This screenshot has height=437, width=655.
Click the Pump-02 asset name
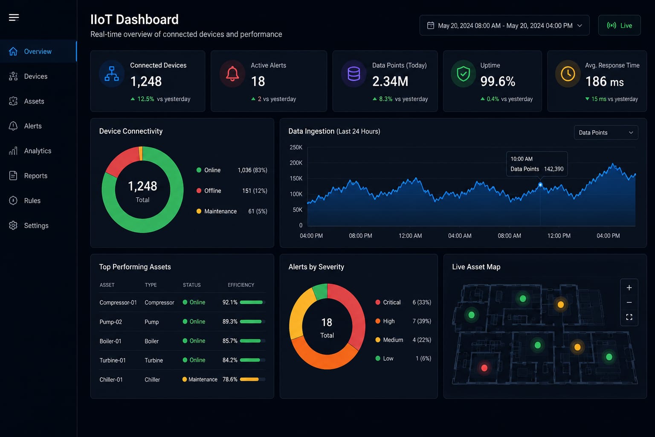pos(110,322)
